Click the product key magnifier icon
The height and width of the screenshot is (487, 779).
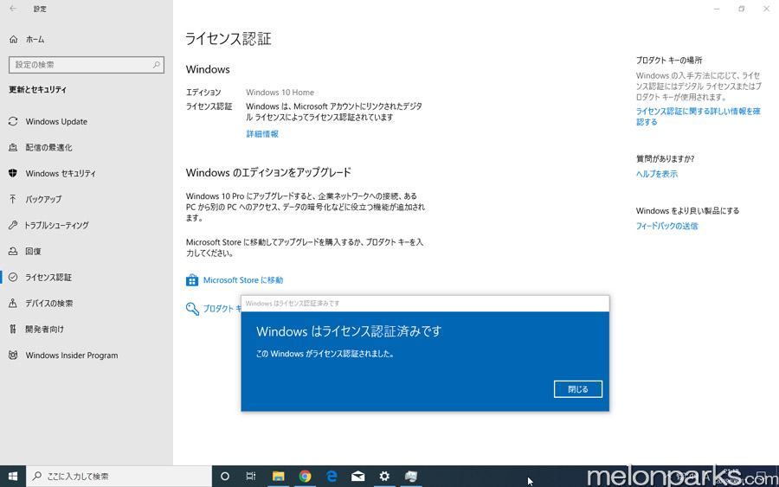coord(192,309)
